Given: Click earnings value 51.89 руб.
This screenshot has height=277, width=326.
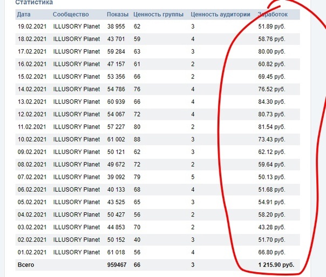Looking at the screenshot, I should point(271,26).
